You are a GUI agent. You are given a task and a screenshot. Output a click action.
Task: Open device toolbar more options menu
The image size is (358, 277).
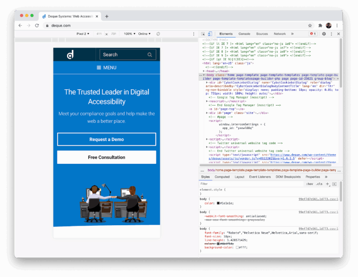pos(193,34)
